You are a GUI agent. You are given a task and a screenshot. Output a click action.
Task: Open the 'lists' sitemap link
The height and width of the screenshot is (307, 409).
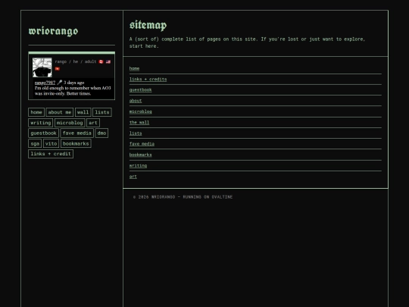[x=136, y=133]
